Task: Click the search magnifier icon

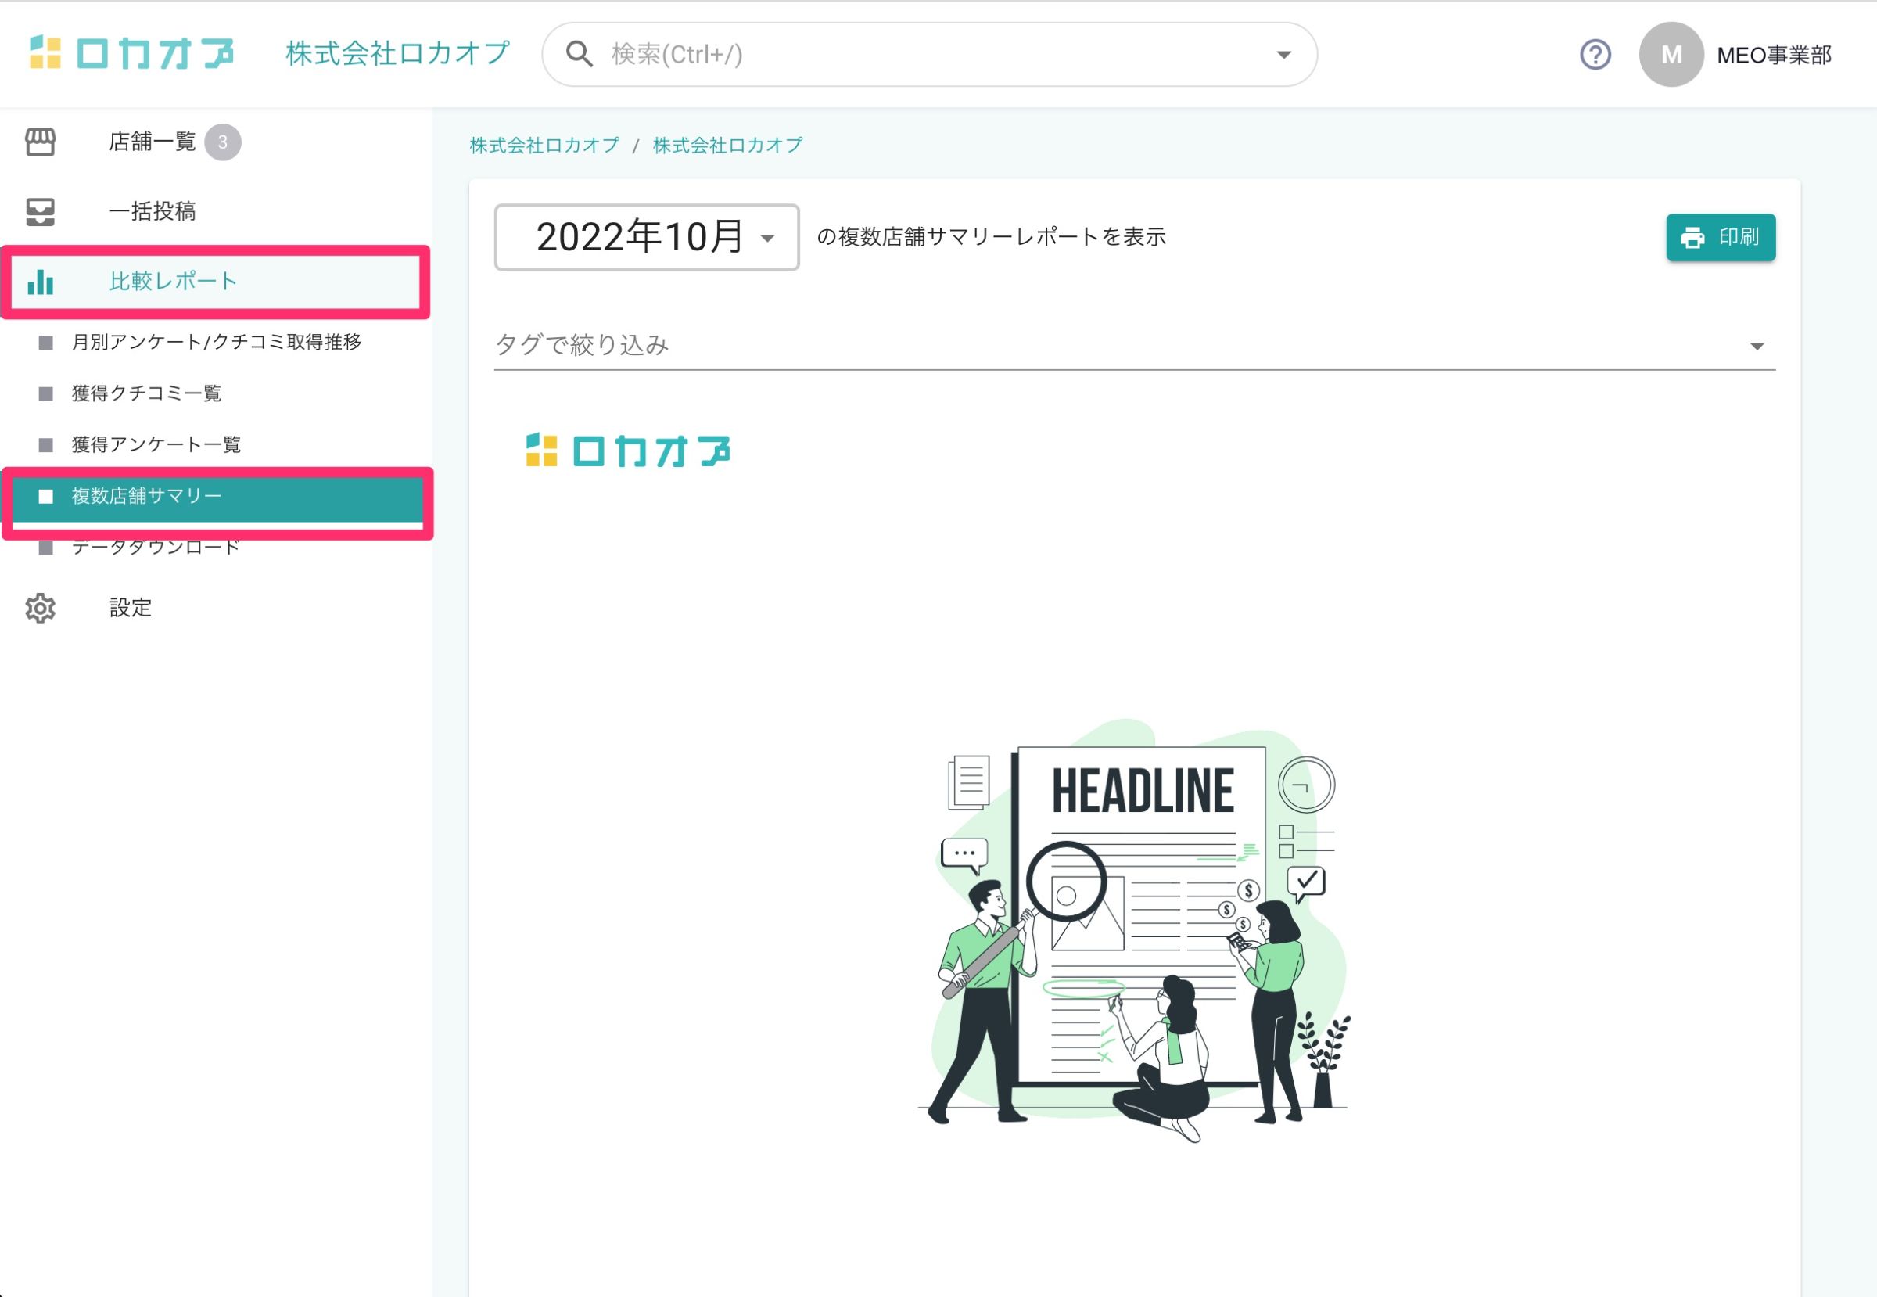Action: tap(580, 55)
